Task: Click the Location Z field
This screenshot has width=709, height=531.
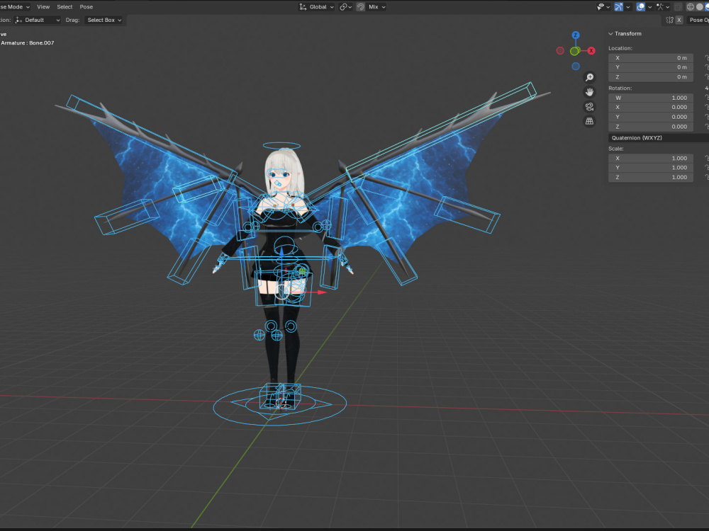Action: pos(651,76)
